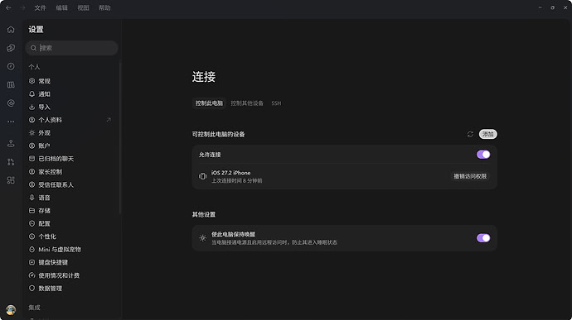Click the pull-request branch icon in rail

(11, 162)
